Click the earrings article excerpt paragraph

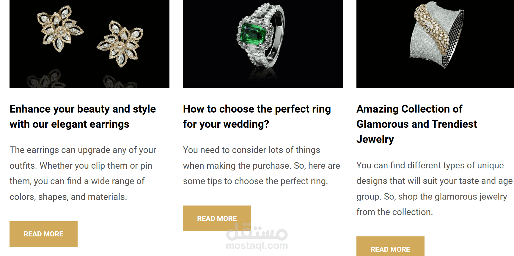[83, 173]
